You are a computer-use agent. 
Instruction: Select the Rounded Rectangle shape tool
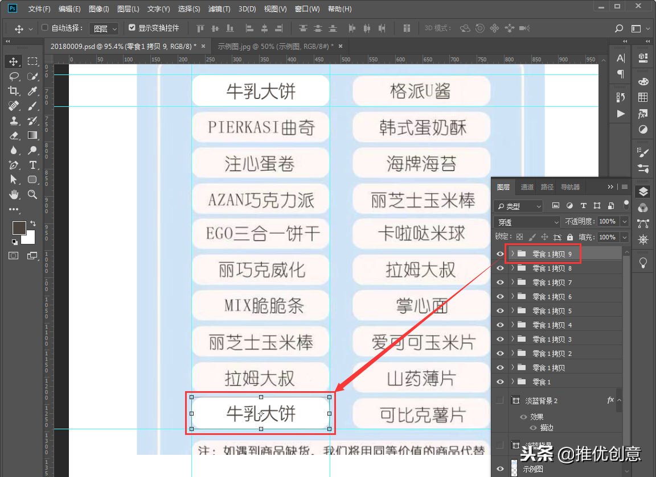point(32,180)
